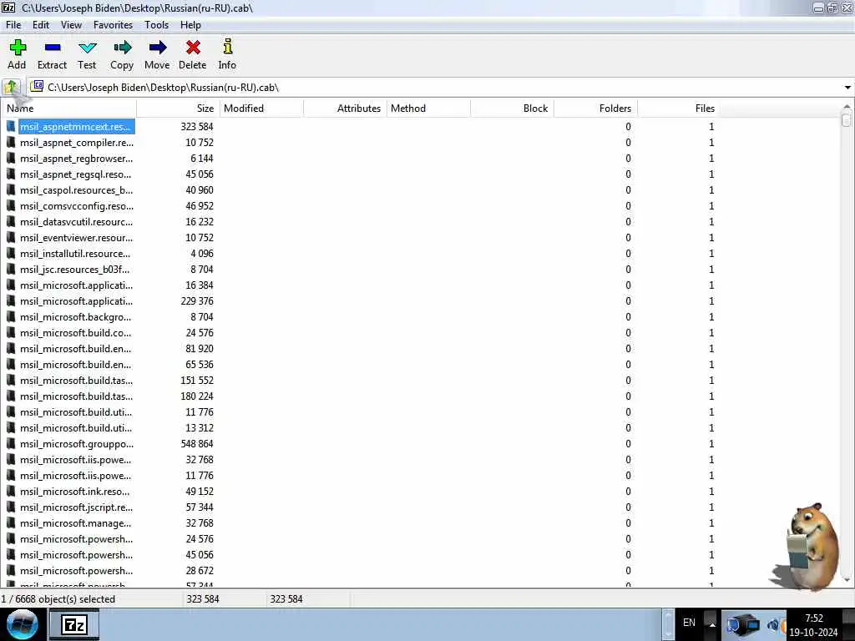Image resolution: width=855 pixels, height=641 pixels.
Task: Click the scrollbar down arrow
Action: 847,581
